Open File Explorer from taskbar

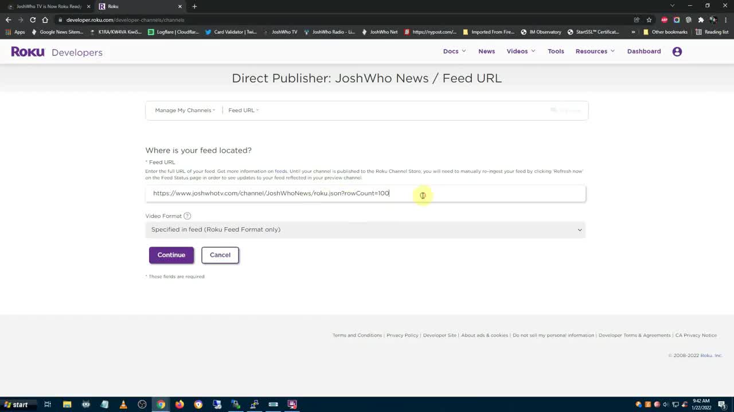point(67,405)
